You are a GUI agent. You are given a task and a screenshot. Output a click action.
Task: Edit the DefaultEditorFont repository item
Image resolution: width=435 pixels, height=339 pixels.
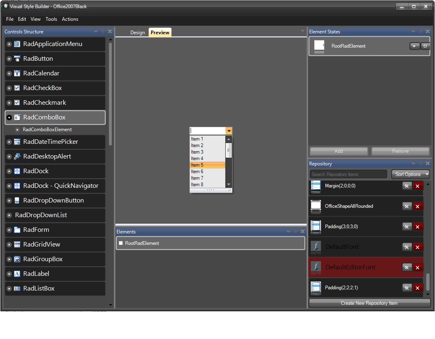pyautogui.click(x=407, y=268)
